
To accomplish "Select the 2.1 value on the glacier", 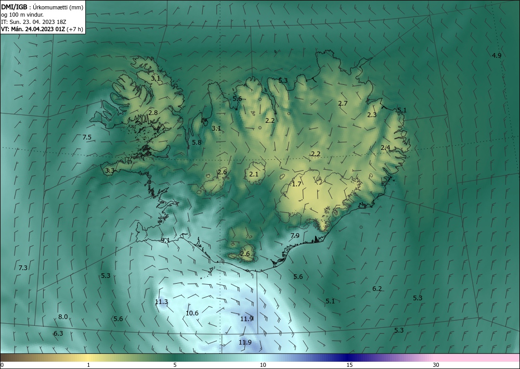I will (x=254, y=174).
